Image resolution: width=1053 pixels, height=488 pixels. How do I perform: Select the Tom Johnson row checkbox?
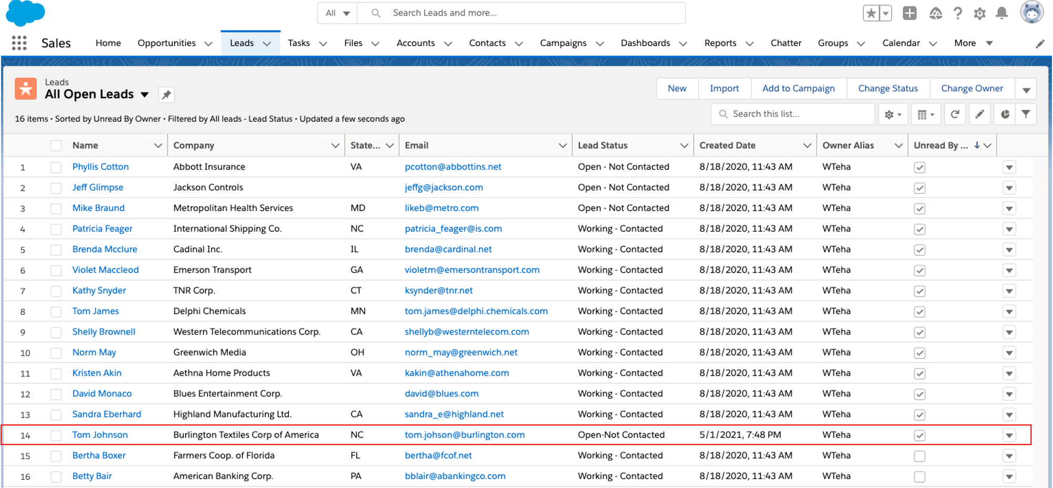coord(56,435)
